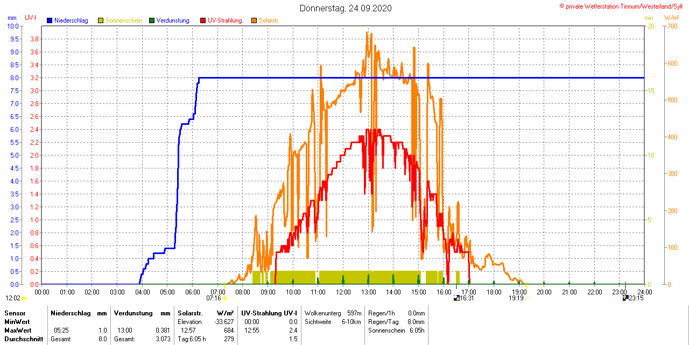This screenshot has height=345, width=689.
Task: Click the Solarstr. Elevation value -33.627
Action: [223, 321]
